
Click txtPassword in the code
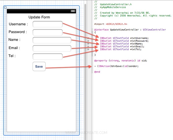coord(139,41)
